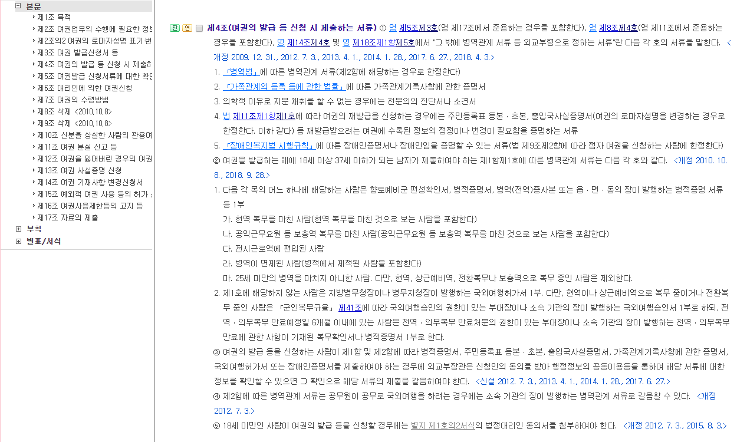Select 제16조 여권사용제한등의 고지 등
The image size is (737, 442).
point(90,206)
